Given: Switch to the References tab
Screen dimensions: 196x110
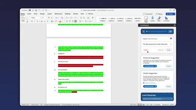Looking at the screenshot, I should 58,14.
